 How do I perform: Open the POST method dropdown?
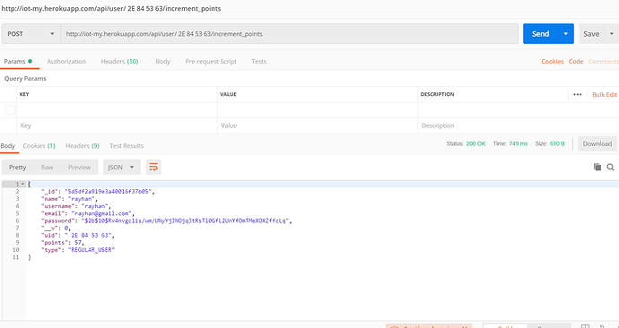point(31,34)
